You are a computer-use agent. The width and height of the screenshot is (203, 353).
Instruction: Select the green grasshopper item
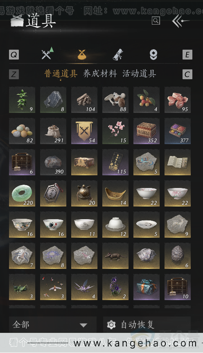tap(22, 287)
